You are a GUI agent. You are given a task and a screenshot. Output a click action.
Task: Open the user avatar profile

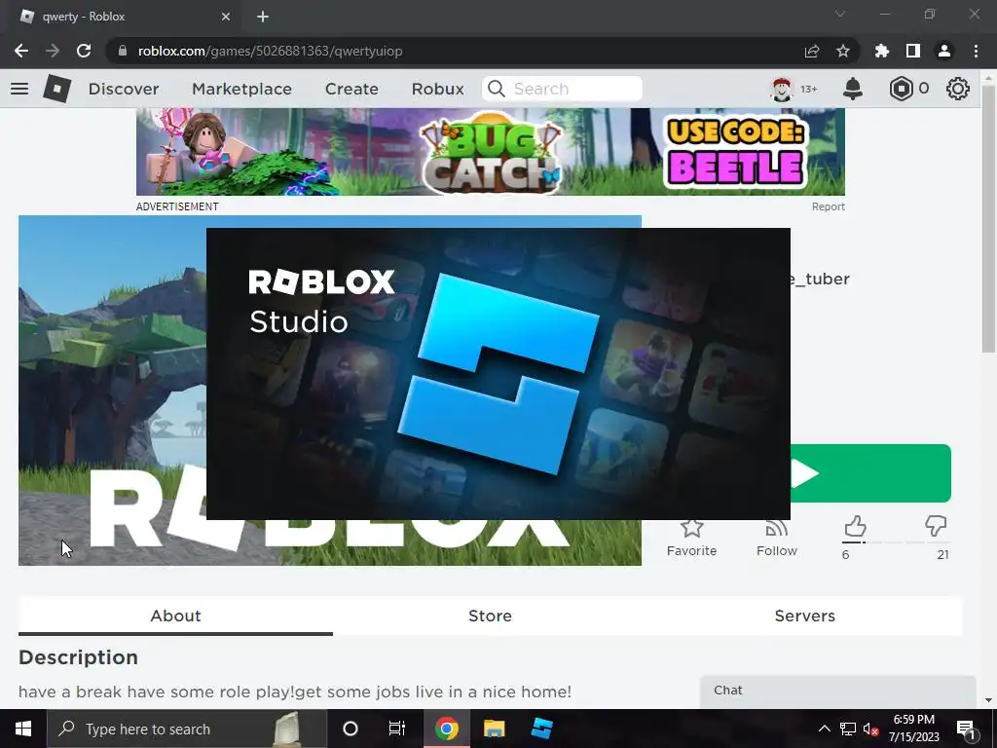(x=782, y=89)
